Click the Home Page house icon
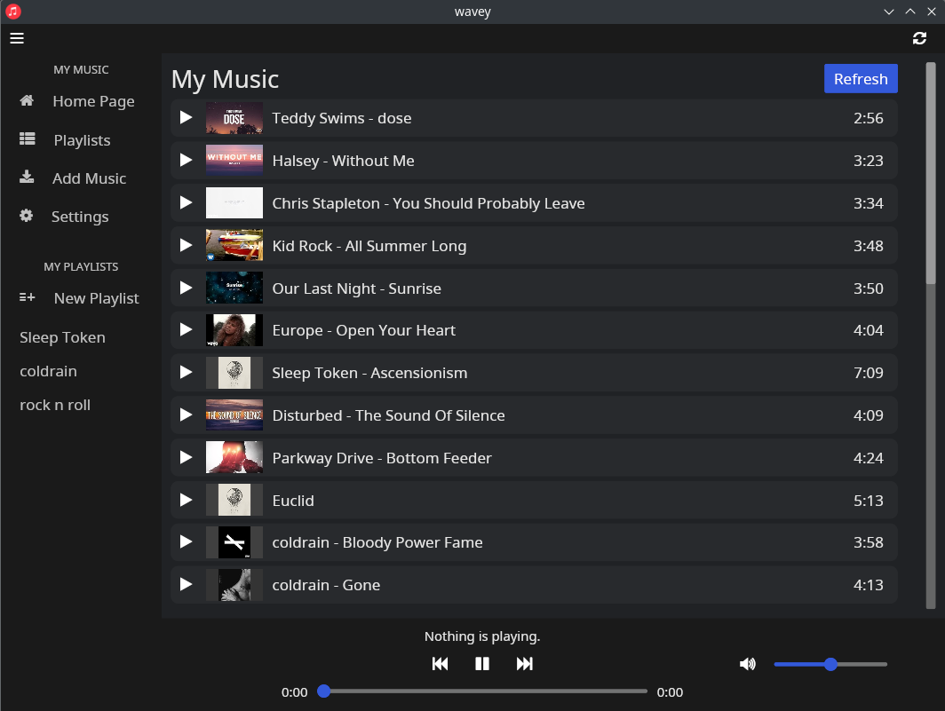The height and width of the screenshot is (711, 945). coord(27,100)
